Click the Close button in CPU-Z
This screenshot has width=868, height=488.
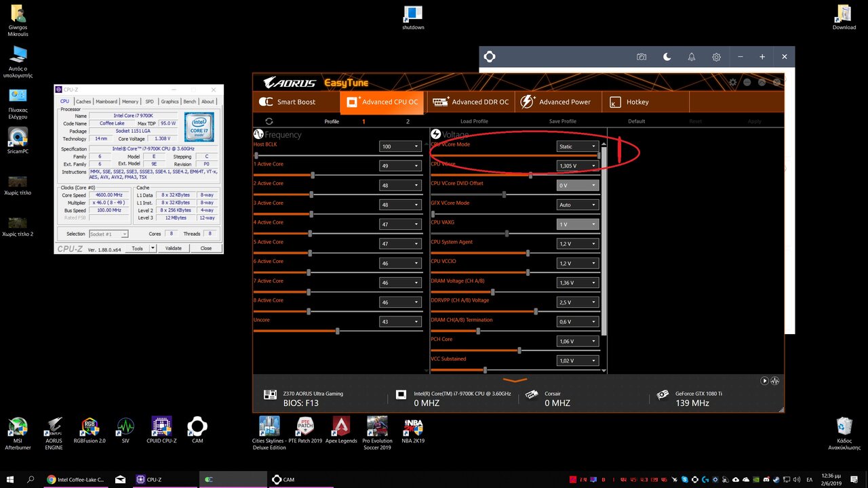[206, 248]
